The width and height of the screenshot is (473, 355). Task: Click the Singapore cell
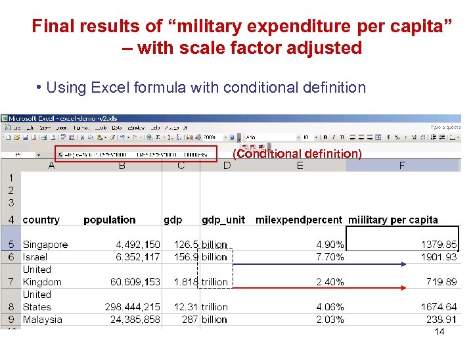click(x=52, y=239)
